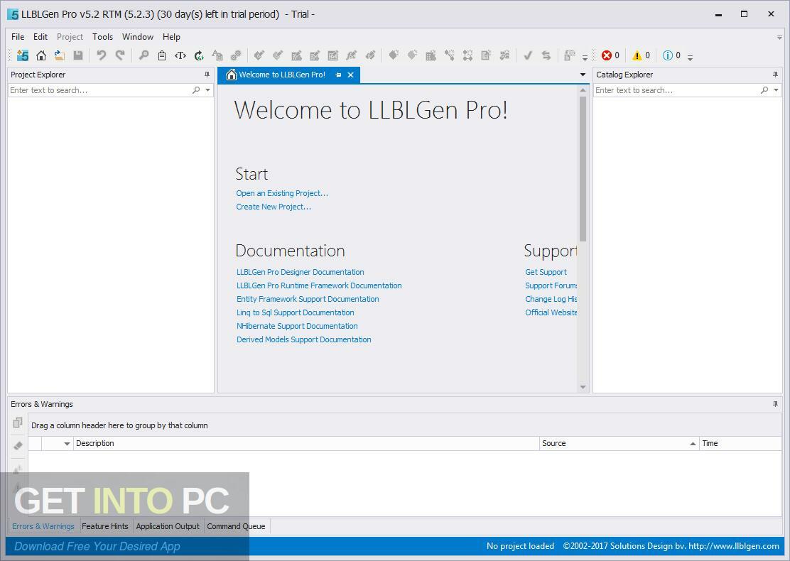
Task: Click the two-arrows sync icon in toolbar
Action: (546, 55)
